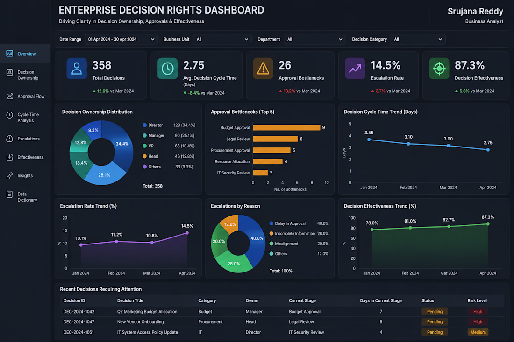This screenshot has height=342, width=514.
Task: Click the VP legend color dot
Action: tap(144, 146)
